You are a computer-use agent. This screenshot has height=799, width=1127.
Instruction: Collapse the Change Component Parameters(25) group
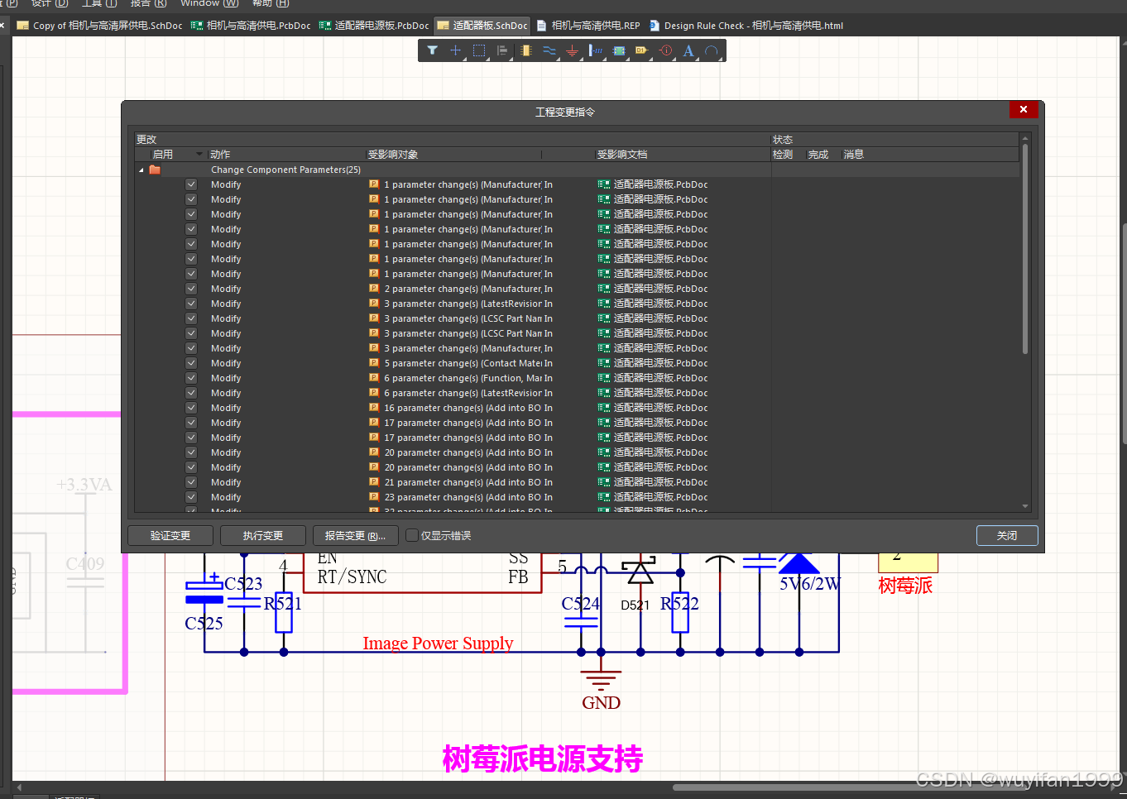[141, 170]
